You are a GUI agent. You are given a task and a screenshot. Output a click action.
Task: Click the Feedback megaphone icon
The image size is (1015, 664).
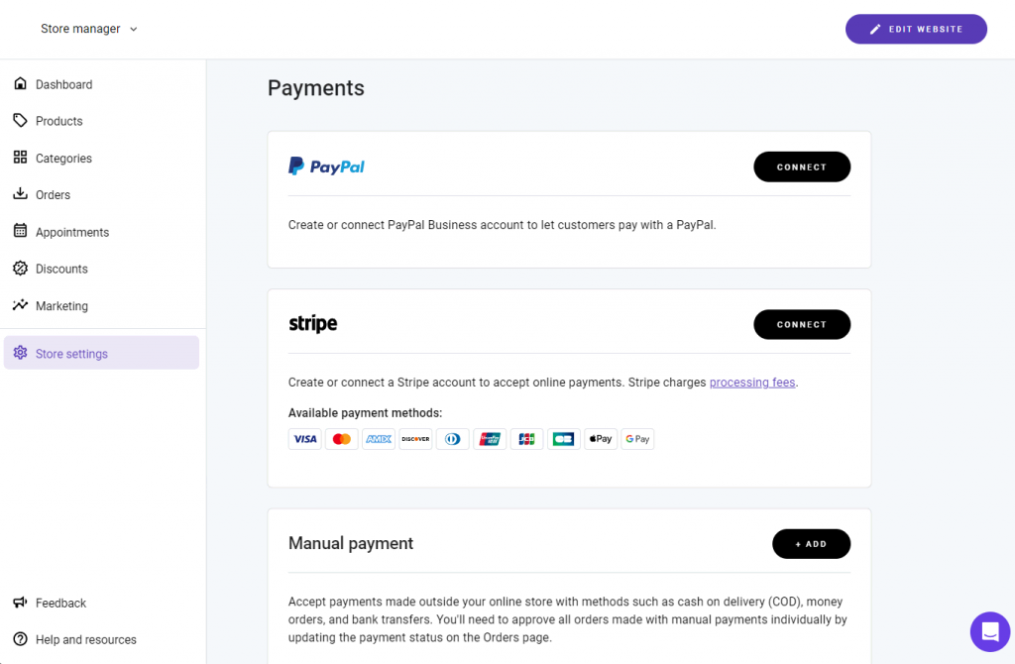pos(20,603)
